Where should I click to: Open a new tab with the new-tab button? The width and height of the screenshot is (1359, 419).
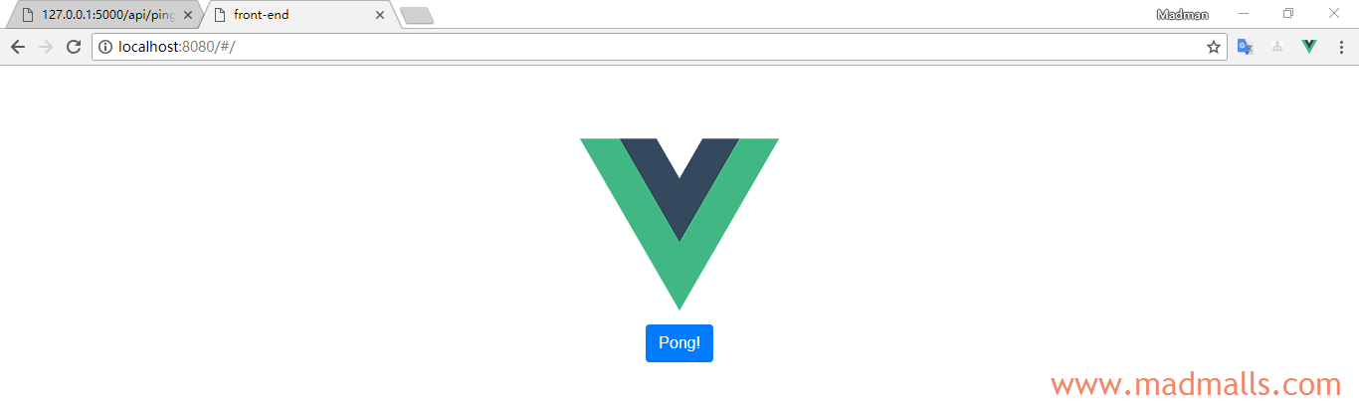416,15
